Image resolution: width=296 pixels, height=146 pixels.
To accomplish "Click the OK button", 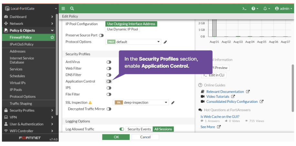I will coord(116,137).
